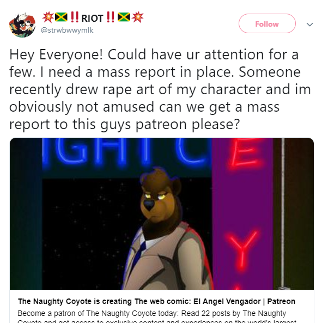Open the tweet author's profile avatar
Viewport: 322px width, 323px height.
(x=22, y=25)
